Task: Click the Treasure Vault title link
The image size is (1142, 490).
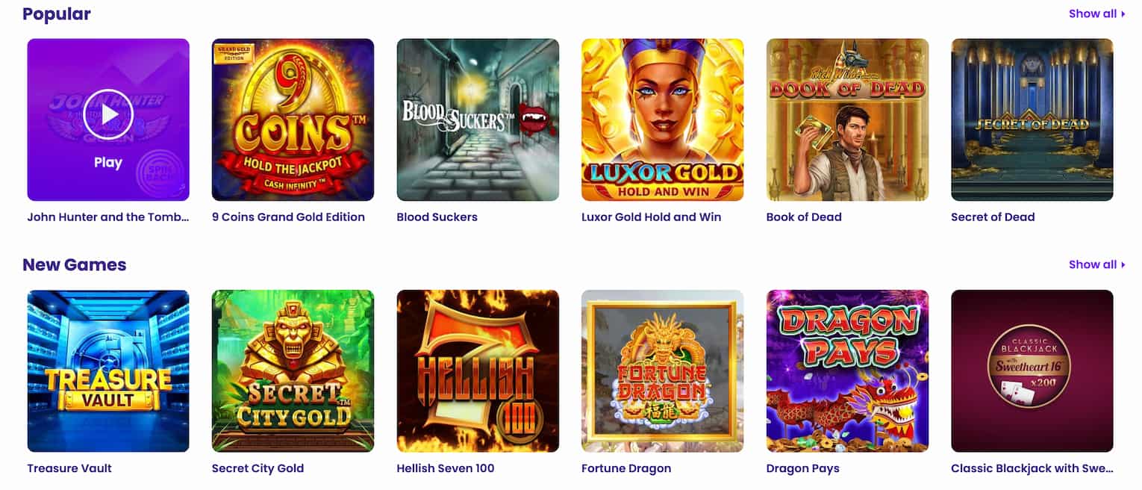Action: coord(69,468)
